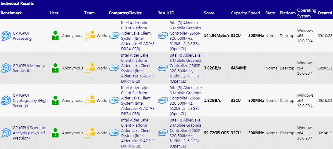
Task: Click the Individual Results heading
Action: tap(17, 4)
